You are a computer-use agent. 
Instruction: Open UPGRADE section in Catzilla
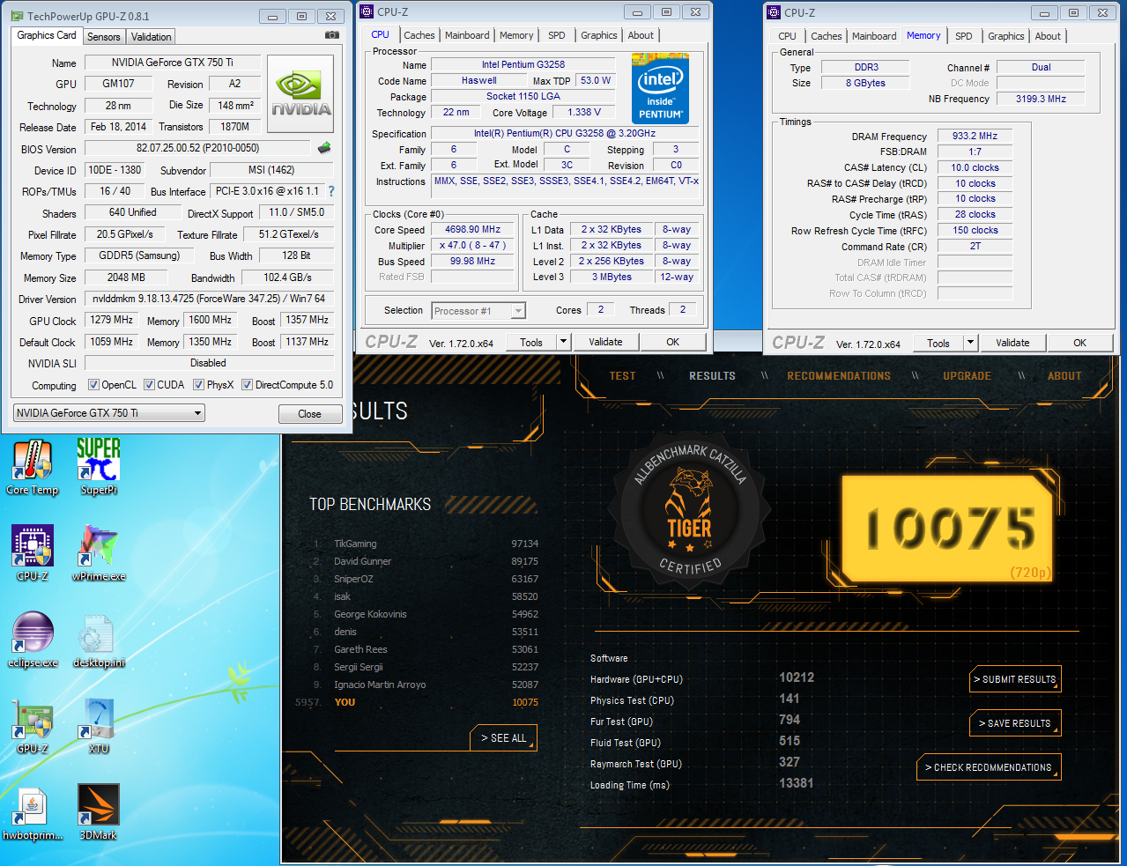pyautogui.click(x=967, y=376)
